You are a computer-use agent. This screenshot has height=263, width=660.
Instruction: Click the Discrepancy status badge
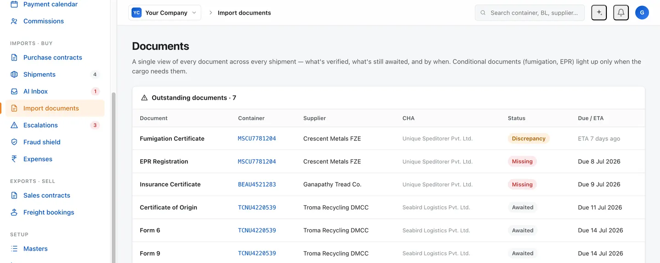tap(528, 139)
